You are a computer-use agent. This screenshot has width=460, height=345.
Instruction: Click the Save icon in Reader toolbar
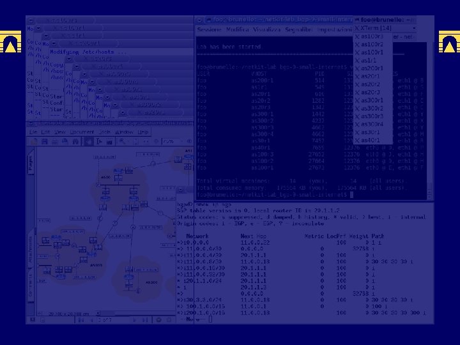[44, 142]
